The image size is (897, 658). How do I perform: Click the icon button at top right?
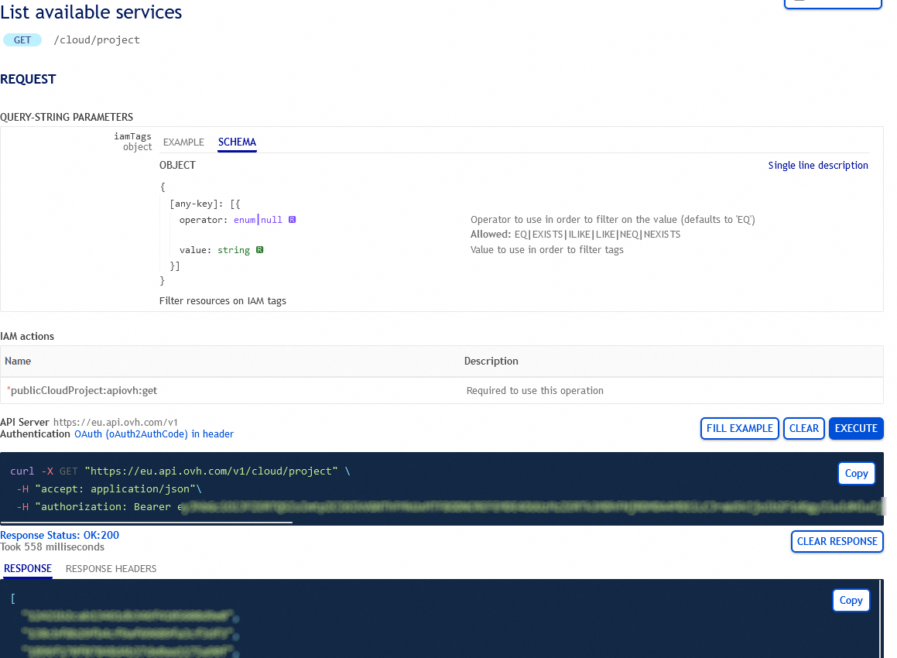(x=833, y=4)
